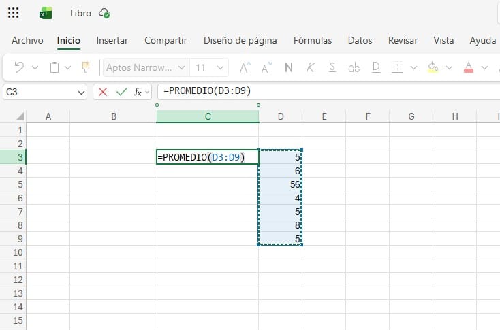Click the fill color bucket

tap(433, 67)
